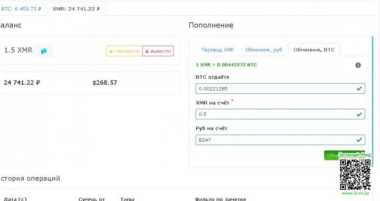Click into the Руб на счёт field
The width and height of the screenshot is (380, 201).
pyautogui.click(x=275, y=140)
